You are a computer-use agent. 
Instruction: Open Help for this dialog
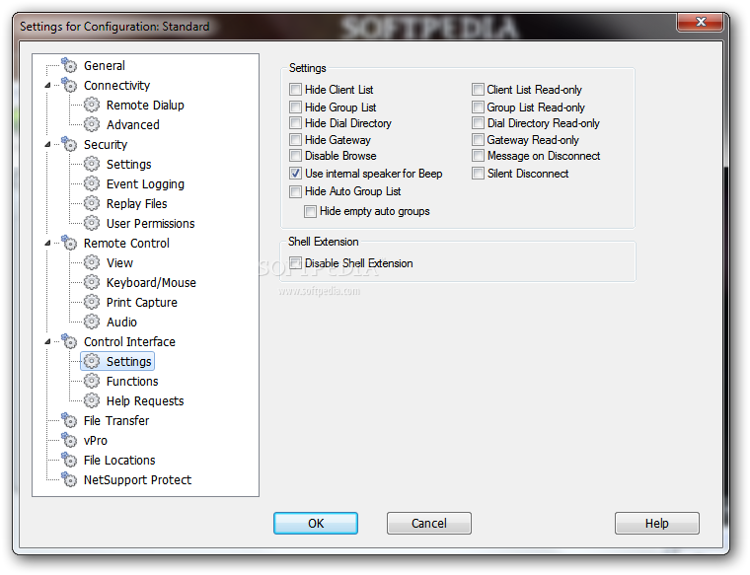pos(656,523)
